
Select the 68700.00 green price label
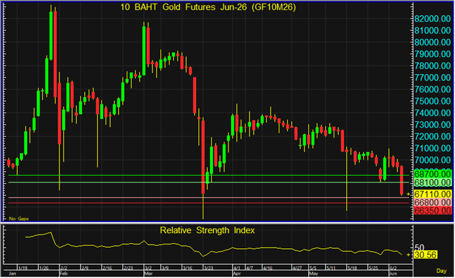(x=433, y=174)
